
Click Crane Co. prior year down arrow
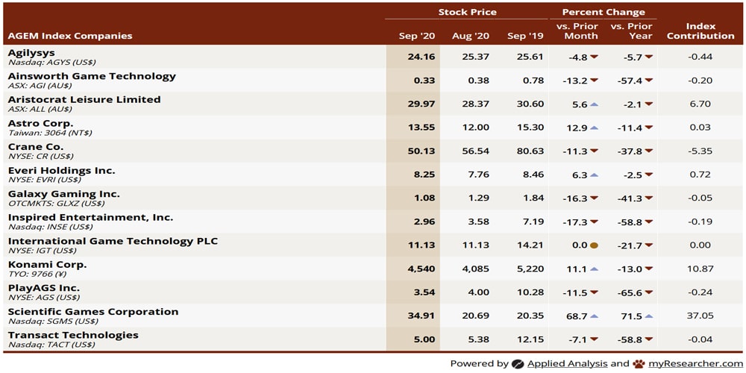point(649,151)
